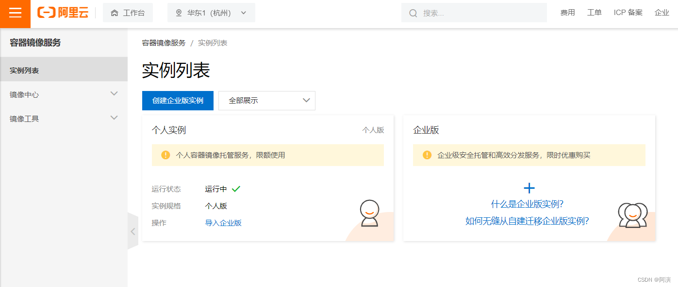Click the enterprise group avatar figure
This screenshot has width=678, height=287.
633,215
